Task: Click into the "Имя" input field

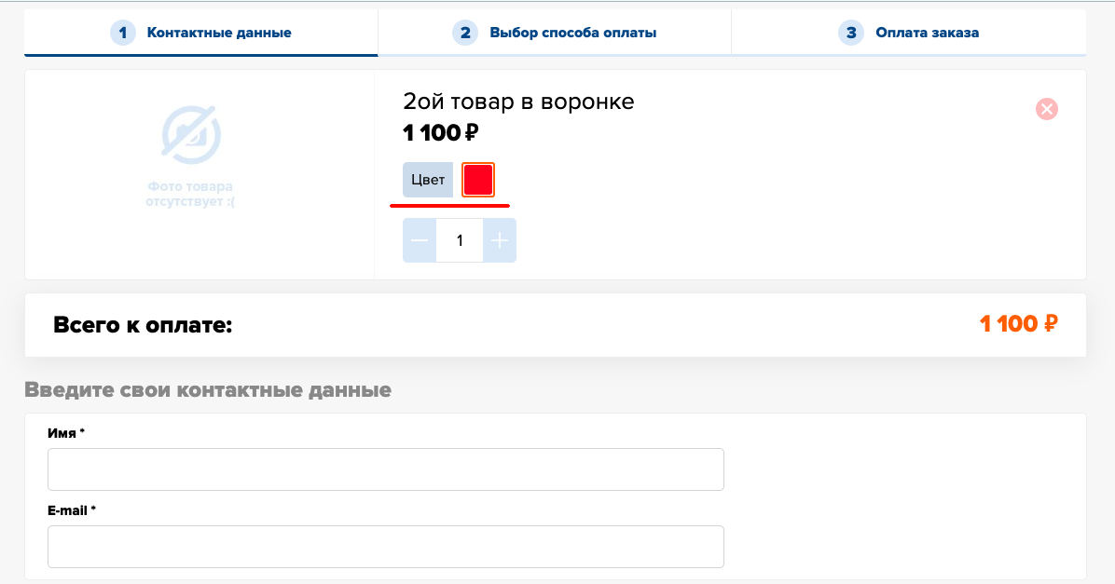Action: tap(386, 469)
